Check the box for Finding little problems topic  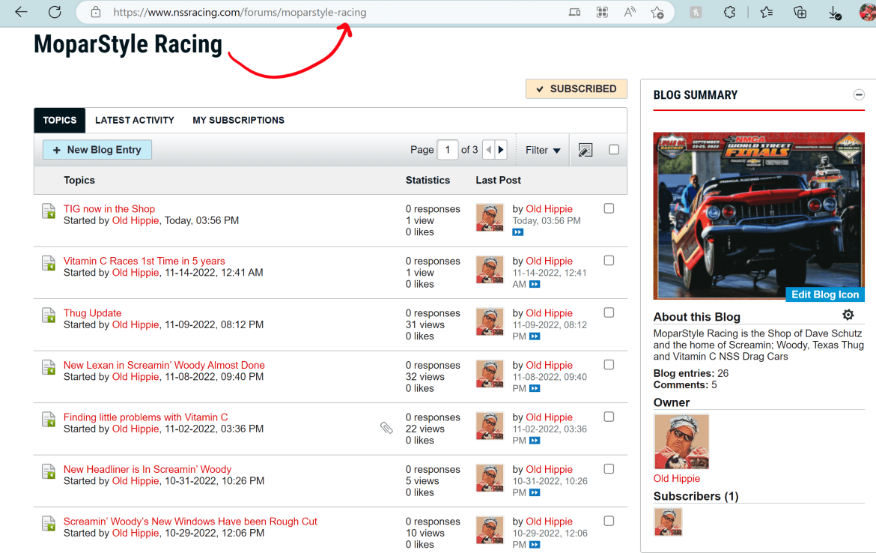coord(609,417)
